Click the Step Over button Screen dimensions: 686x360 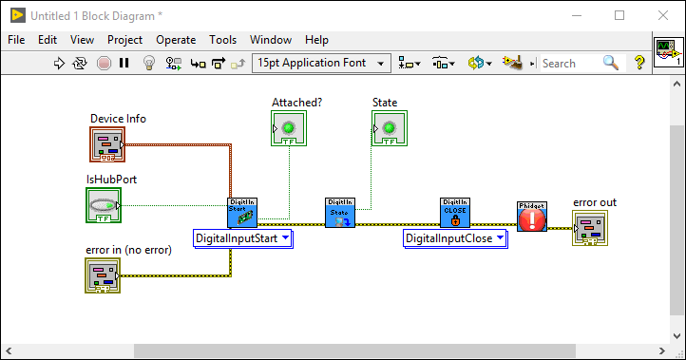click(219, 64)
